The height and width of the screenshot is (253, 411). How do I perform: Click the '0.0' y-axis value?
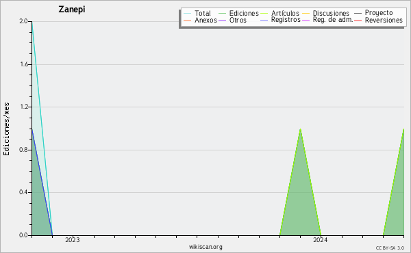23,235
